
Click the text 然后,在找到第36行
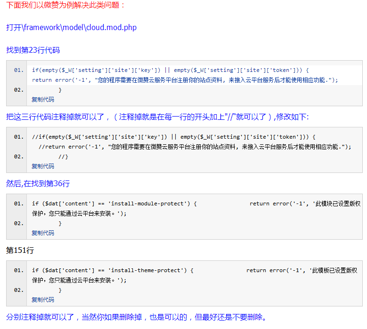(38, 183)
